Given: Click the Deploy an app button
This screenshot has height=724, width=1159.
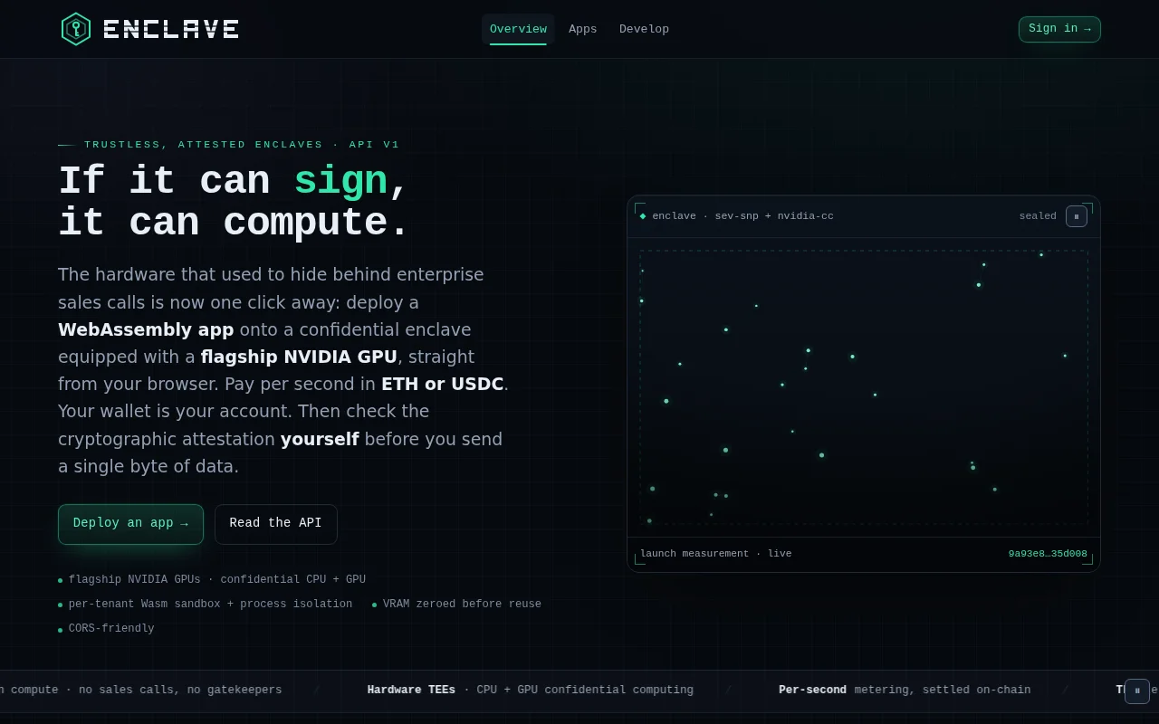Looking at the screenshot, I should coord(130,524).
